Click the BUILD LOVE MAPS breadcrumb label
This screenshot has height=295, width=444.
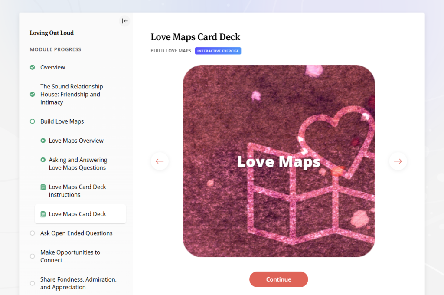pyautogui.click(x=171, y=51)
